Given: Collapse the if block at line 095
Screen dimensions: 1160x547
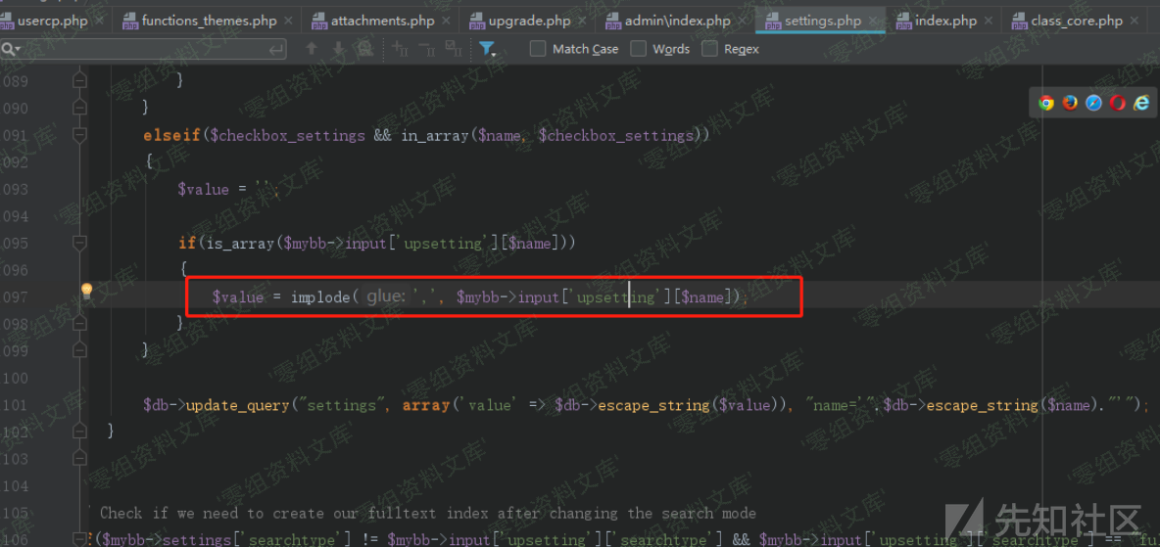Looking at the screenshot, I should click(x=80, y=243).
